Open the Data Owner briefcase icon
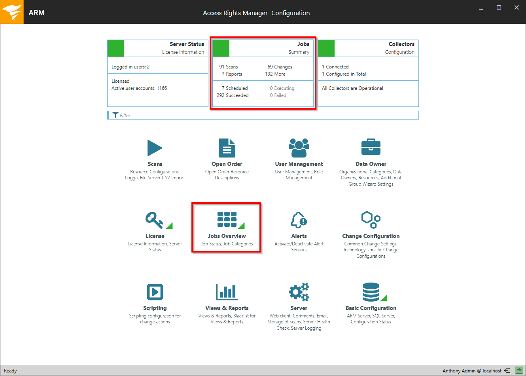The height and width of the screenshot is (376, 526). pyautogui.click(x=371, y=147)
